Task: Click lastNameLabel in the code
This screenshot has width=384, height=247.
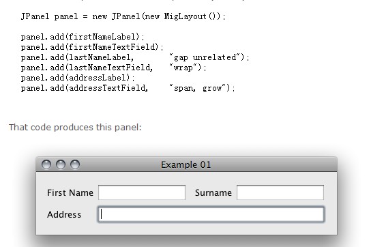Action: point(100,57)
